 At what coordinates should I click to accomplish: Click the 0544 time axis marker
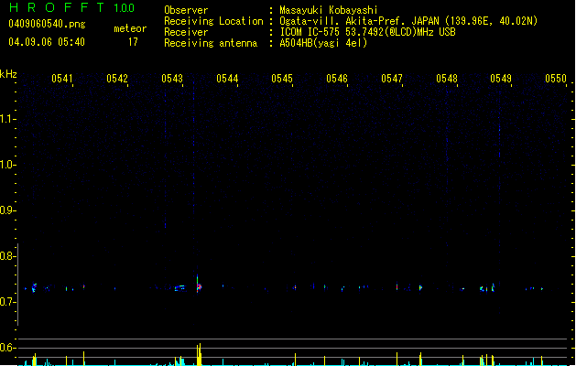pos(227,79)
